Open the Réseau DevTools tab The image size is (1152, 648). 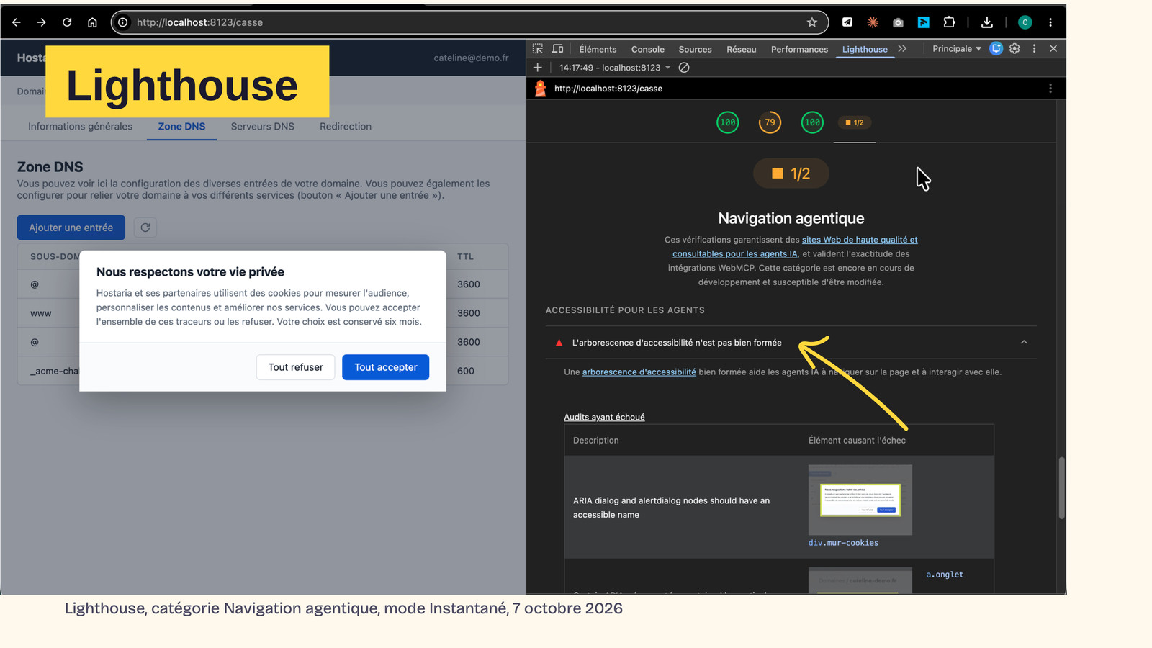741,49
